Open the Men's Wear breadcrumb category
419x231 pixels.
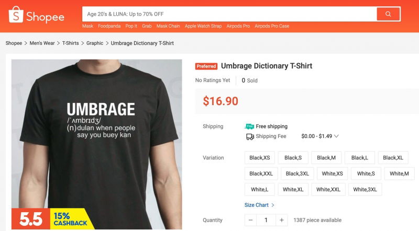coord(42,43)
